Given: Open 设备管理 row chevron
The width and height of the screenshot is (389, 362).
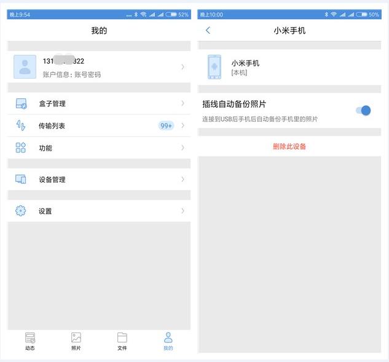Looking at the screenshot, I should pyautogui.click(x=183, y=179).
